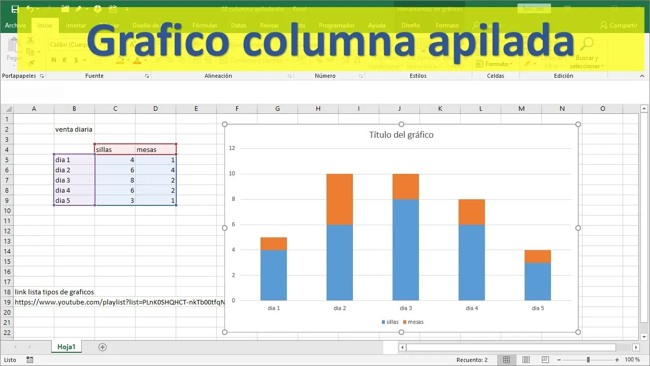Select the Hoja1 sheet tab
The image size is (650, 366).
pyautogui.click(x=66, y=347)
